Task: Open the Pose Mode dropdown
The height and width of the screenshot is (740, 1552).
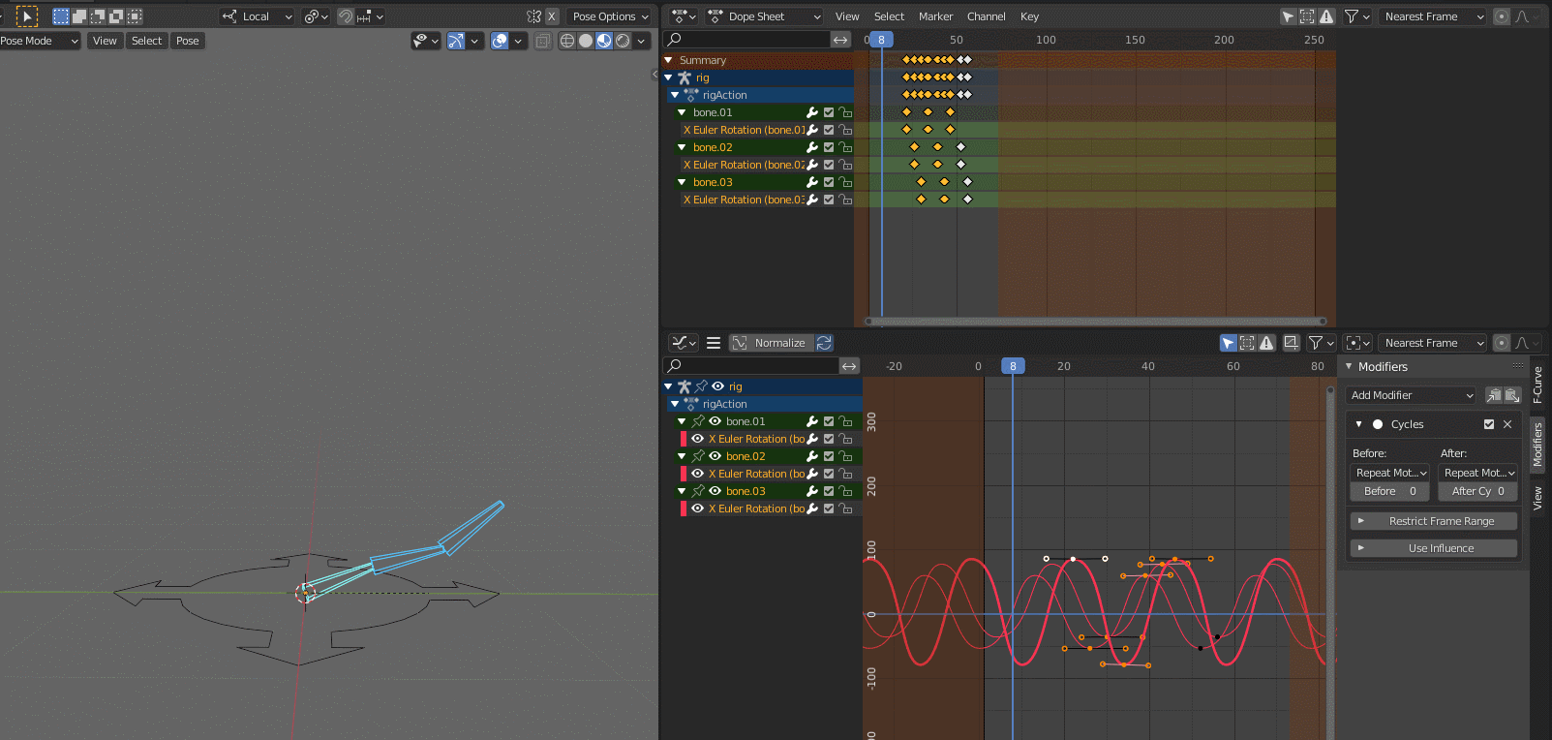Action: tap(40, 41)
